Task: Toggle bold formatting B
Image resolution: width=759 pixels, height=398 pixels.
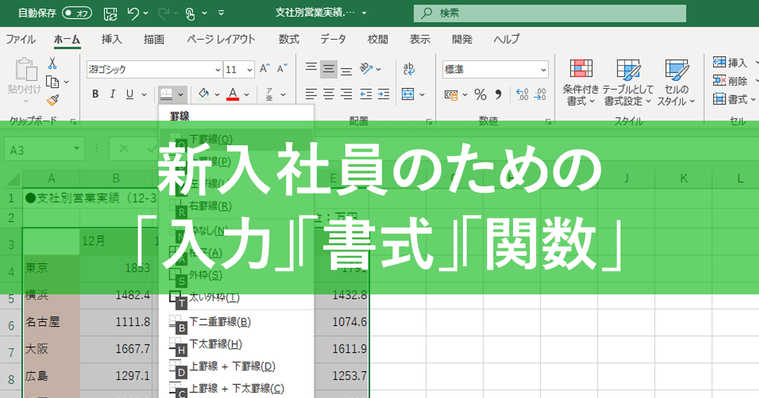Action: 96,94
